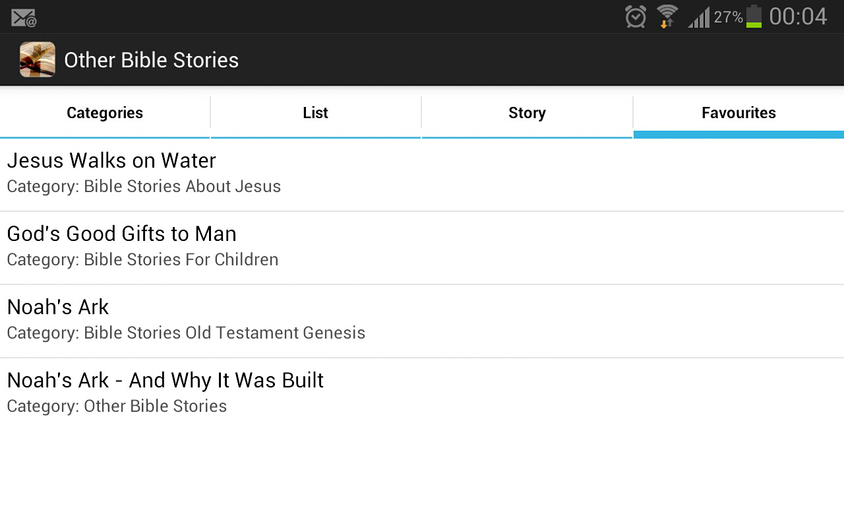Tap the 00:04 clock in status bar
The height and width of the screenshot is (528, 844).
[798, 16]
